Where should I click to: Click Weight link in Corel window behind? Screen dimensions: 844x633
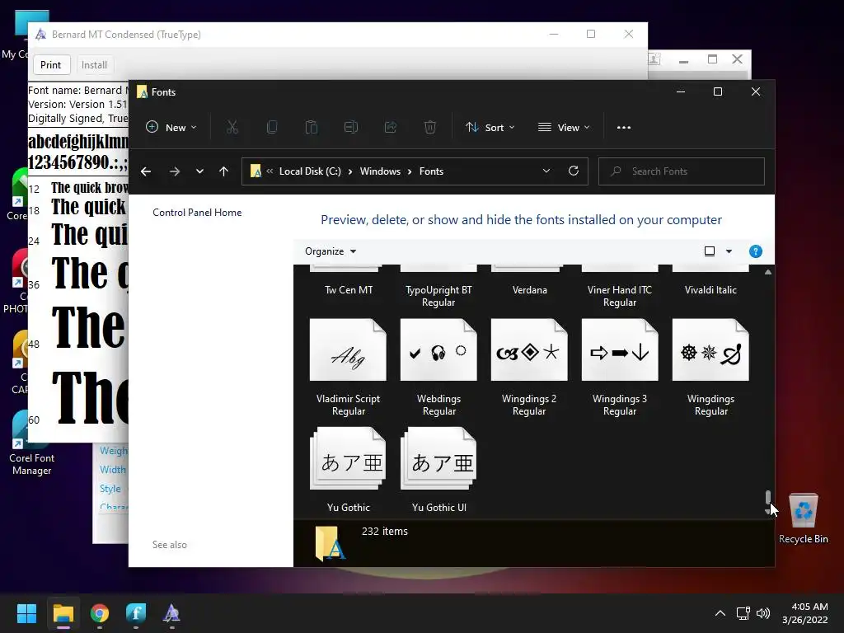pos(114,451)
